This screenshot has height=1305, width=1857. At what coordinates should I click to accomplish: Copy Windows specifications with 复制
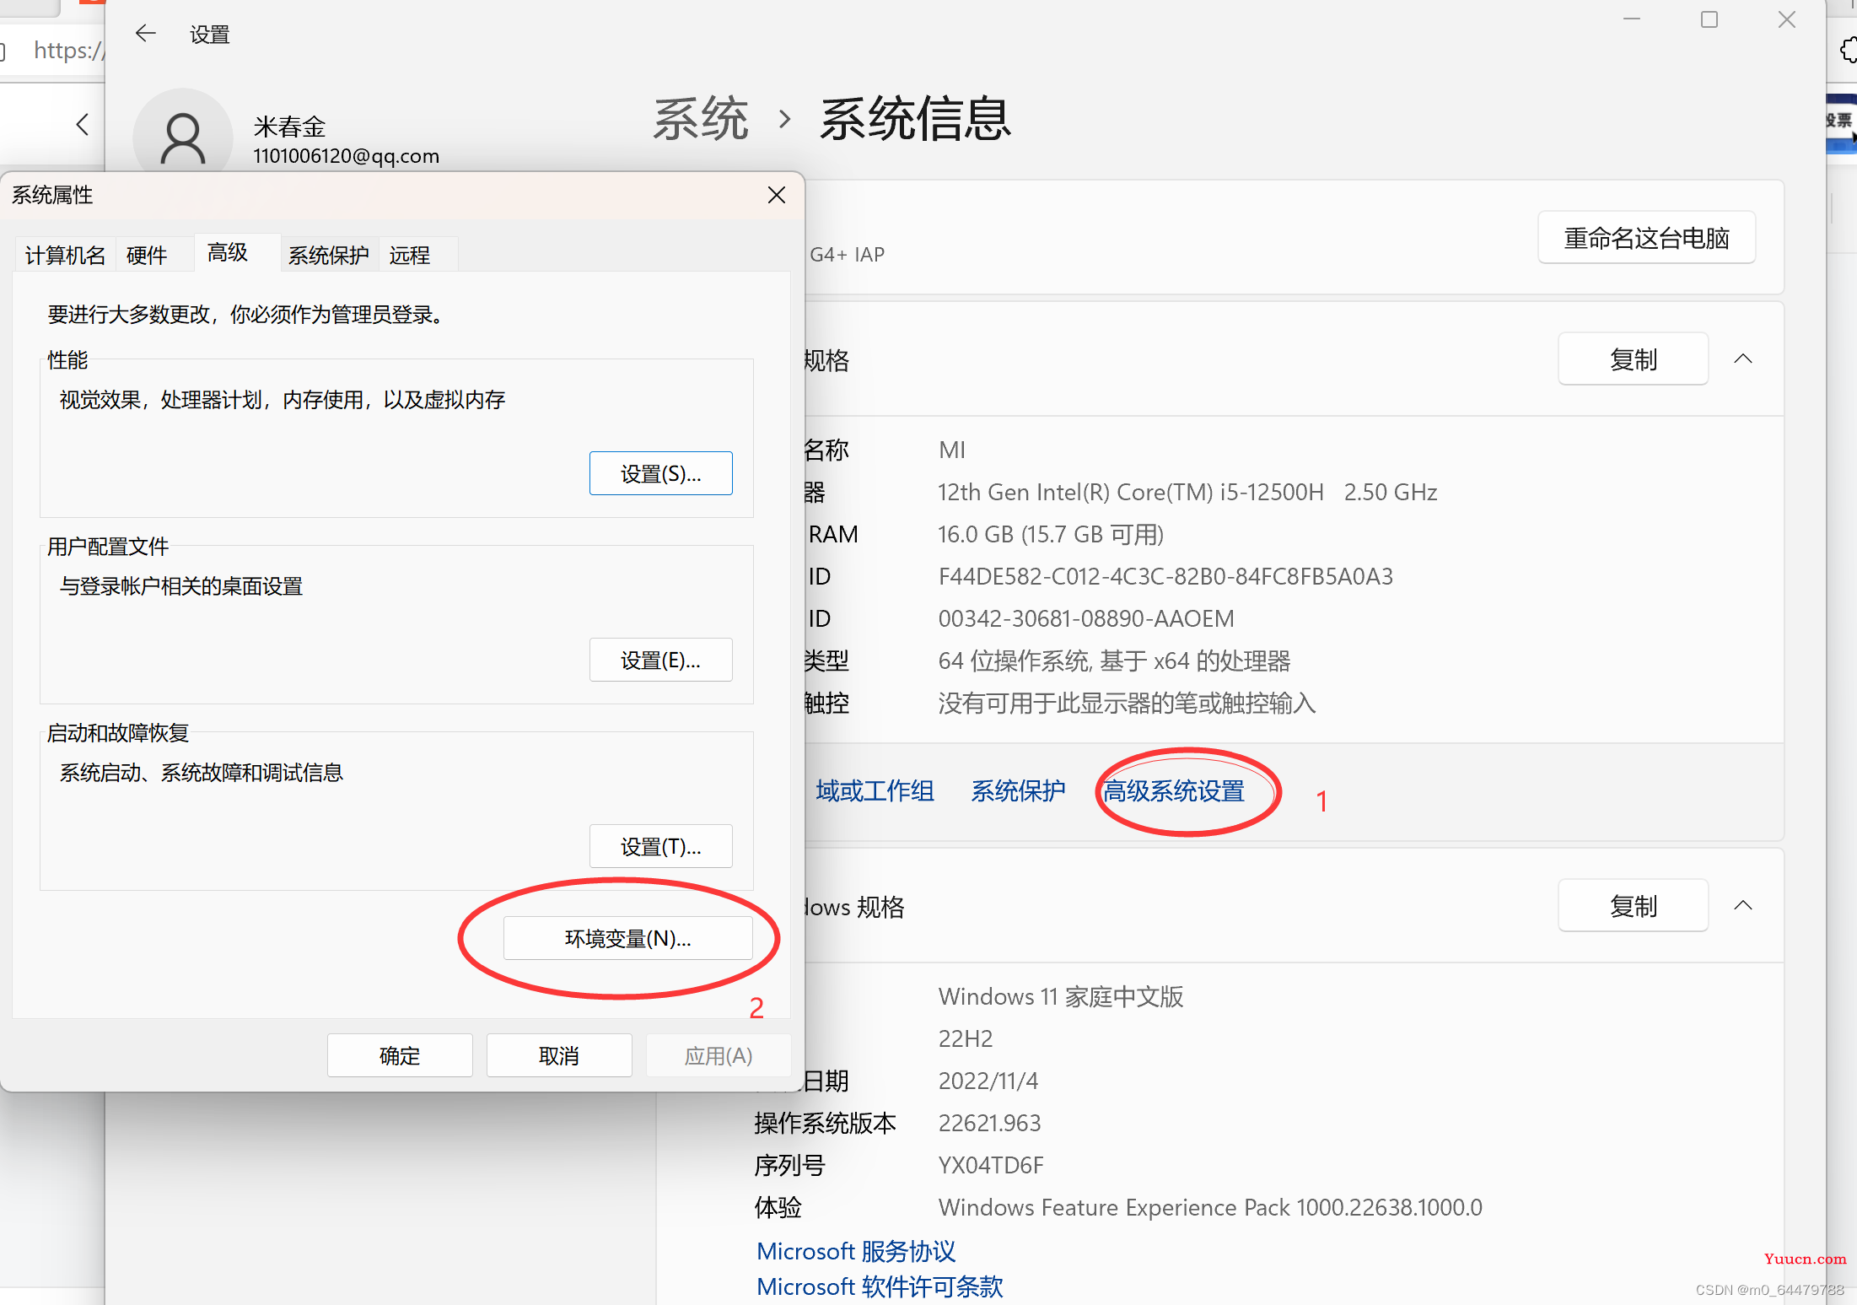(1633, 906)
